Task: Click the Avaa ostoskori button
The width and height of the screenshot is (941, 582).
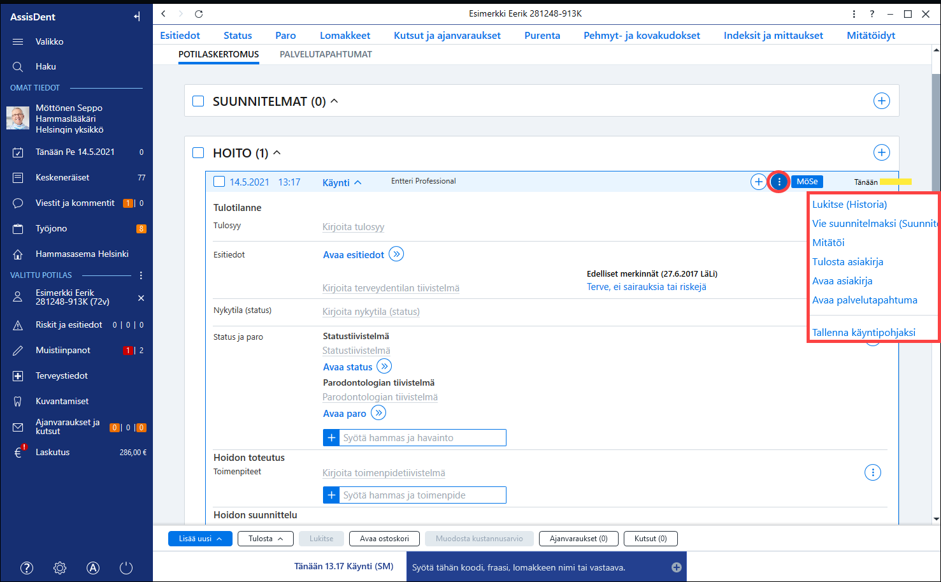Action: [384, 539]
